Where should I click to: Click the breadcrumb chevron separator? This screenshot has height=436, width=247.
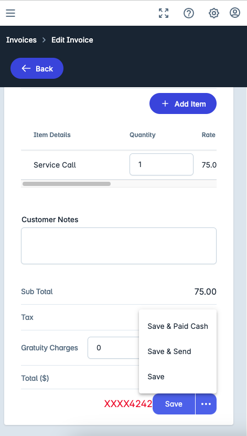pos(44,40)
